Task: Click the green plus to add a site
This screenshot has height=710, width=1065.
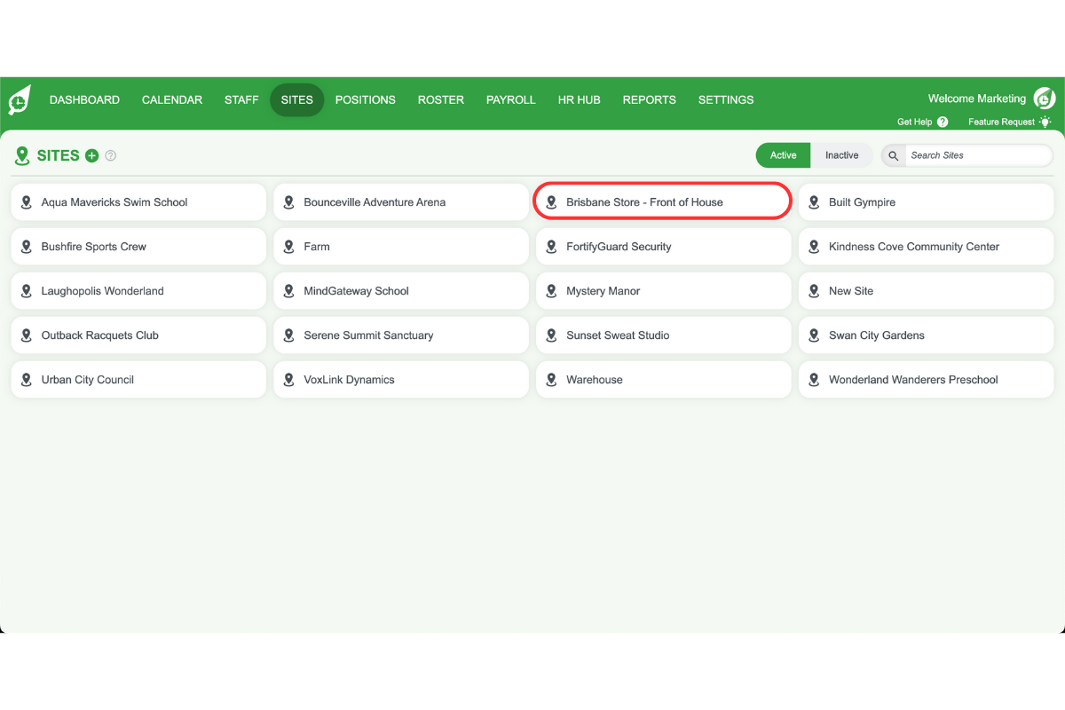Action: click(x=92, y=155)
